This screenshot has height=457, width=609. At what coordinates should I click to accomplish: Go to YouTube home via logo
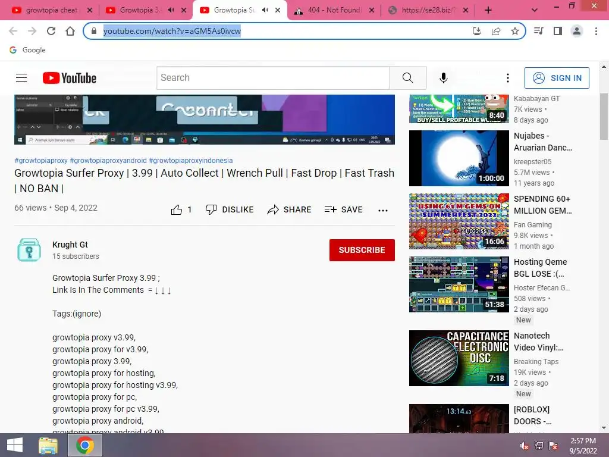(70, 78)
